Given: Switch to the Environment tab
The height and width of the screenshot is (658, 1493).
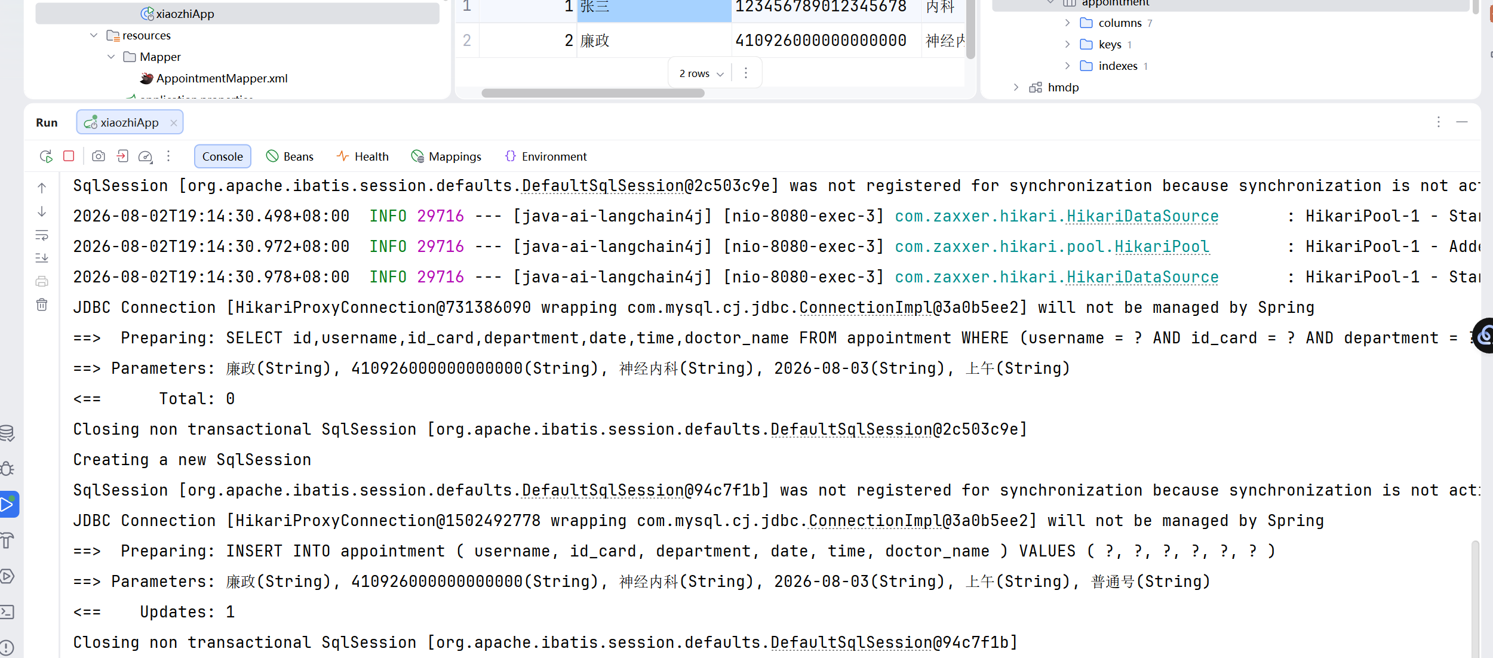Looking at the screenshot, I should [x=546, y=156].
